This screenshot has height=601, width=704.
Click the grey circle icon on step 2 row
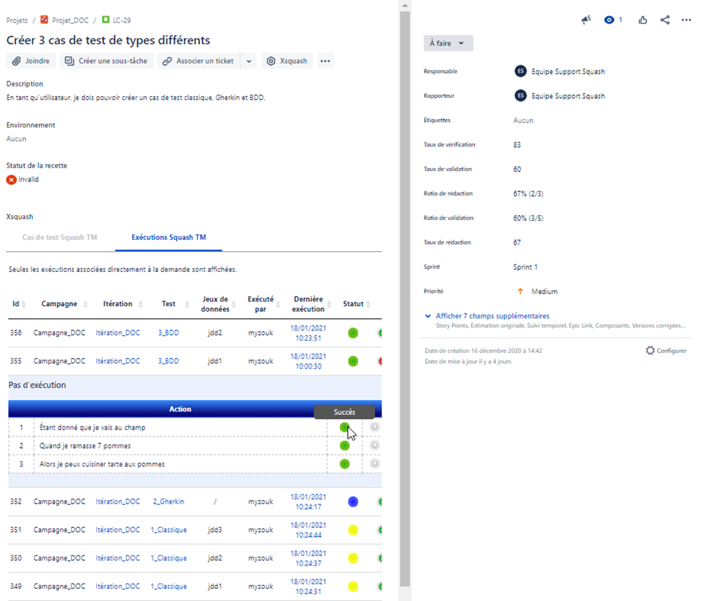[374, 445]
